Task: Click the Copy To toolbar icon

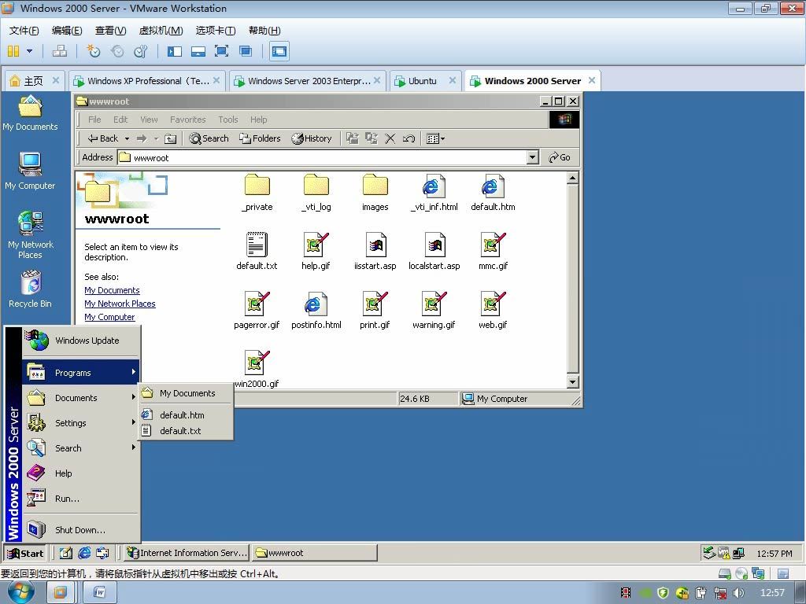Action: 372,138
